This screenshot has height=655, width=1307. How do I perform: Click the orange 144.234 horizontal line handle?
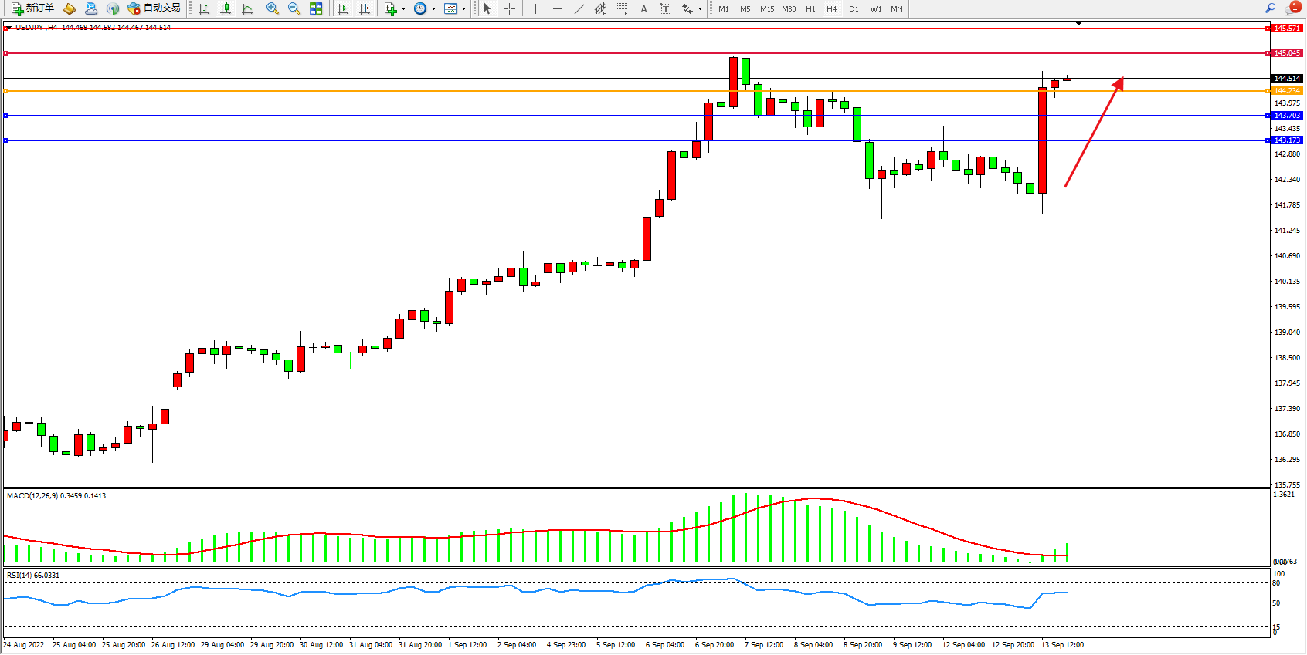point(6,91)
